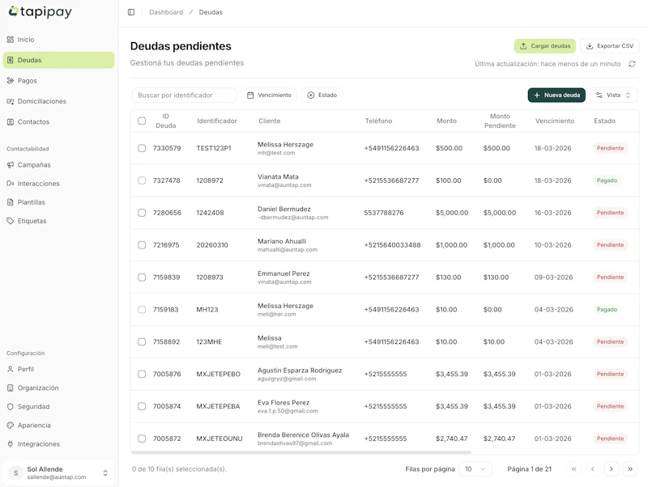Screen dimensions: 648x487
Task: Open the Vencimiento date filter
Action: click(x=269, y=95)
